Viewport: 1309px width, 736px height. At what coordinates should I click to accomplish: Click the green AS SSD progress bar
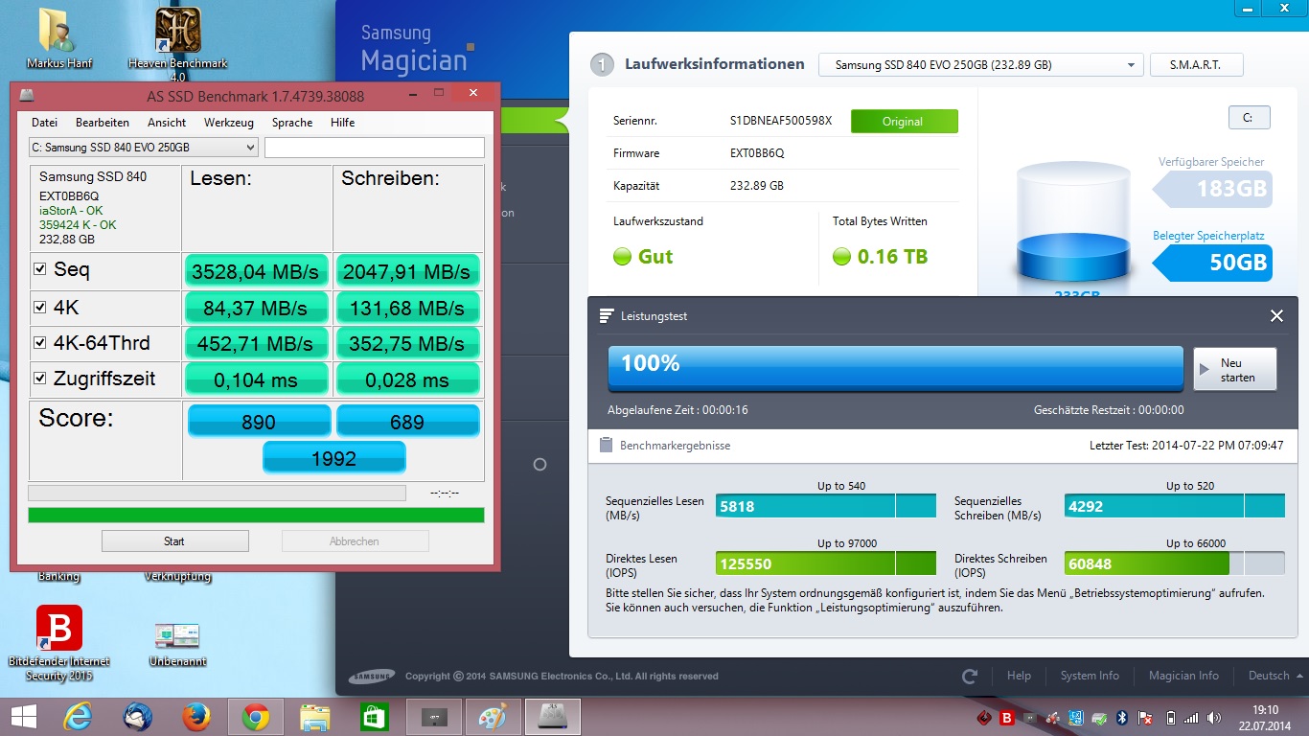[256, 516]
